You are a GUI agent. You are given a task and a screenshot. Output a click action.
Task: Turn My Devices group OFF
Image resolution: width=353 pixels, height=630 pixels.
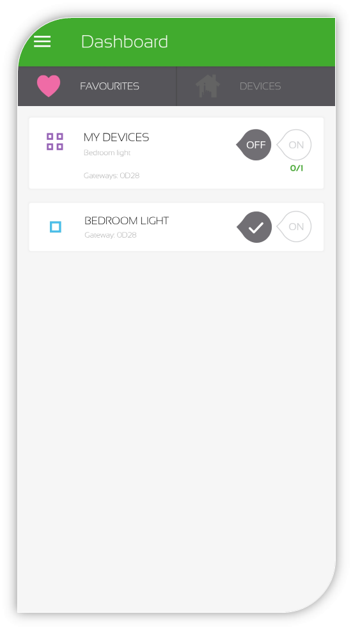(x=254, y=144)
